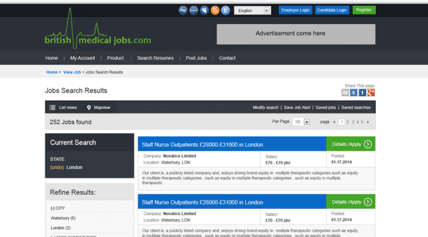Open the light-blue Twitter icon in header

pos(225,10)
